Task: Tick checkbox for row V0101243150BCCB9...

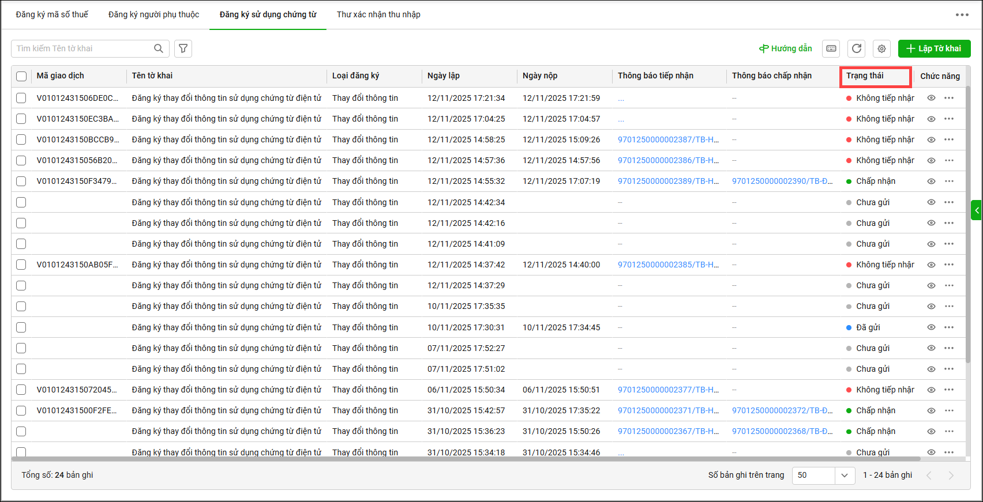Action: (x=21, y=139)
